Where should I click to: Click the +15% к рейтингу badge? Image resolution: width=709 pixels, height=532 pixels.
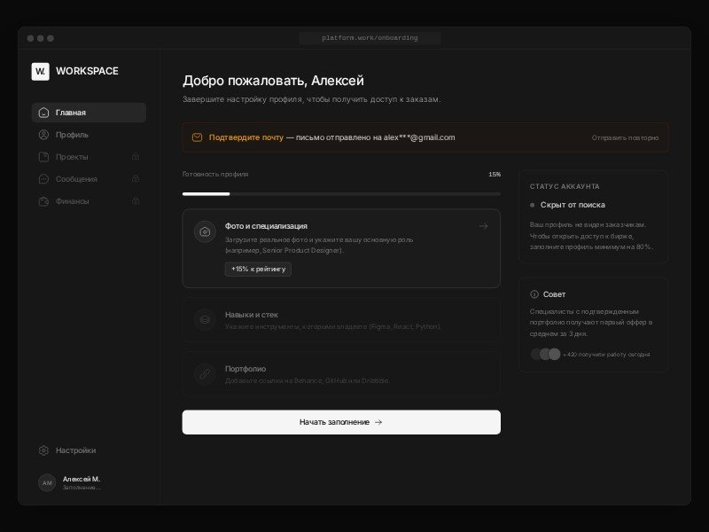pyautogui.click(x=258, y=269)
